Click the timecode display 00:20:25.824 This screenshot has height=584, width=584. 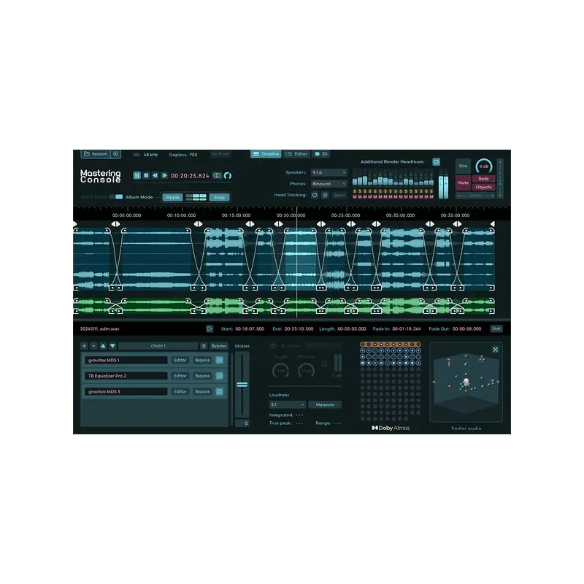tap(190, 176)
